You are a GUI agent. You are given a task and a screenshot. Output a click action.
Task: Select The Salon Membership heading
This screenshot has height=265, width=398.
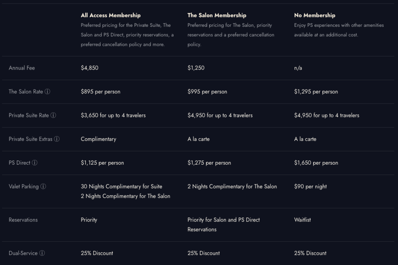[x=217, y=15]
